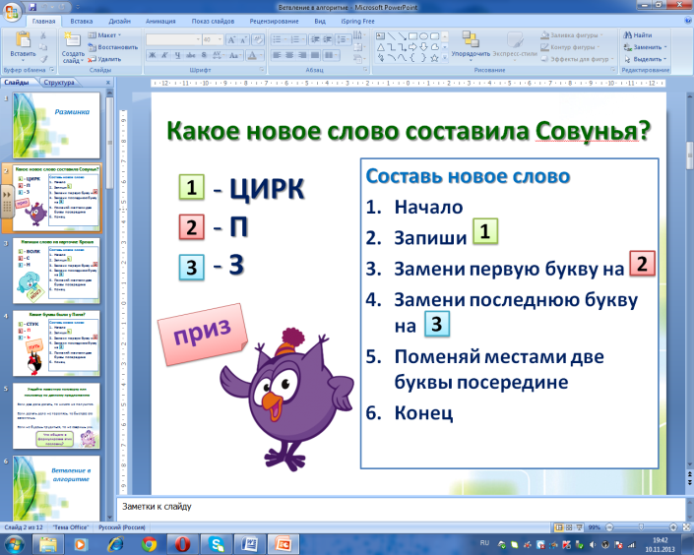
Task: Open the Показ слайдов ribbon tab
Action: (x=213, y=21)
